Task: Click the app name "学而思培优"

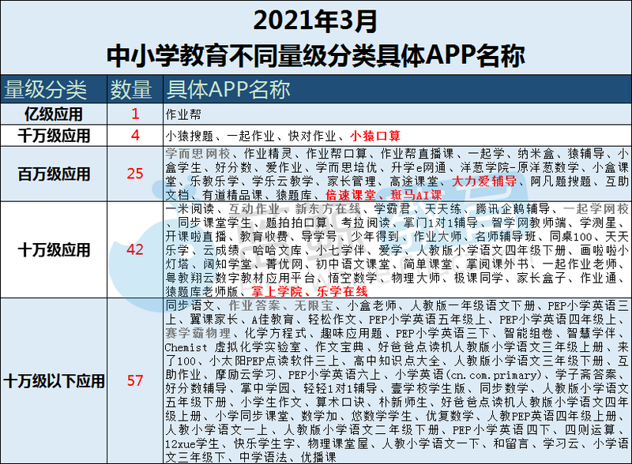Action: (x=346, y=167)
